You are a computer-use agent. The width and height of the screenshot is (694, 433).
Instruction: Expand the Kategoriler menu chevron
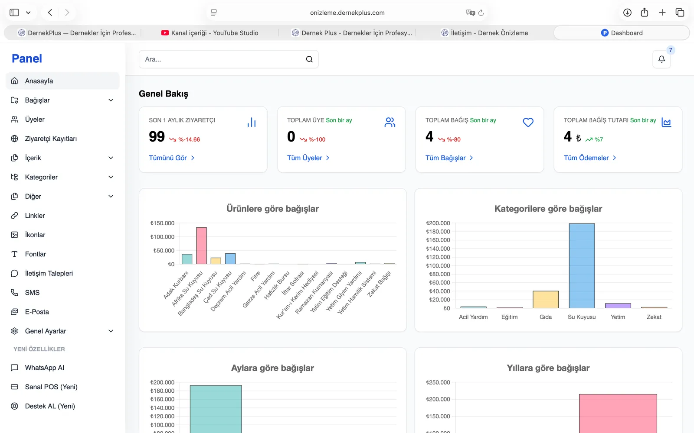[111, 177]
